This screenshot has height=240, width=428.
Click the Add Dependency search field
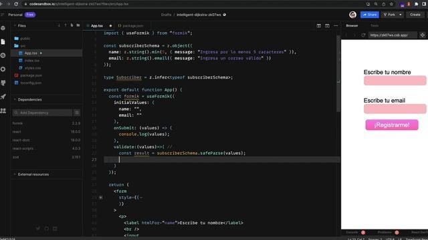43,113
